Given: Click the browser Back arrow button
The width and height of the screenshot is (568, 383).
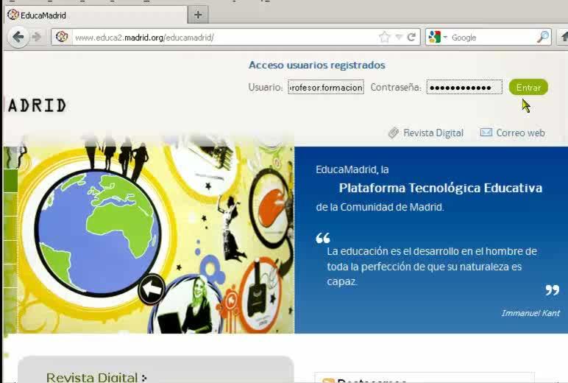Looking at the screenshot, I should tap(18, 37).
